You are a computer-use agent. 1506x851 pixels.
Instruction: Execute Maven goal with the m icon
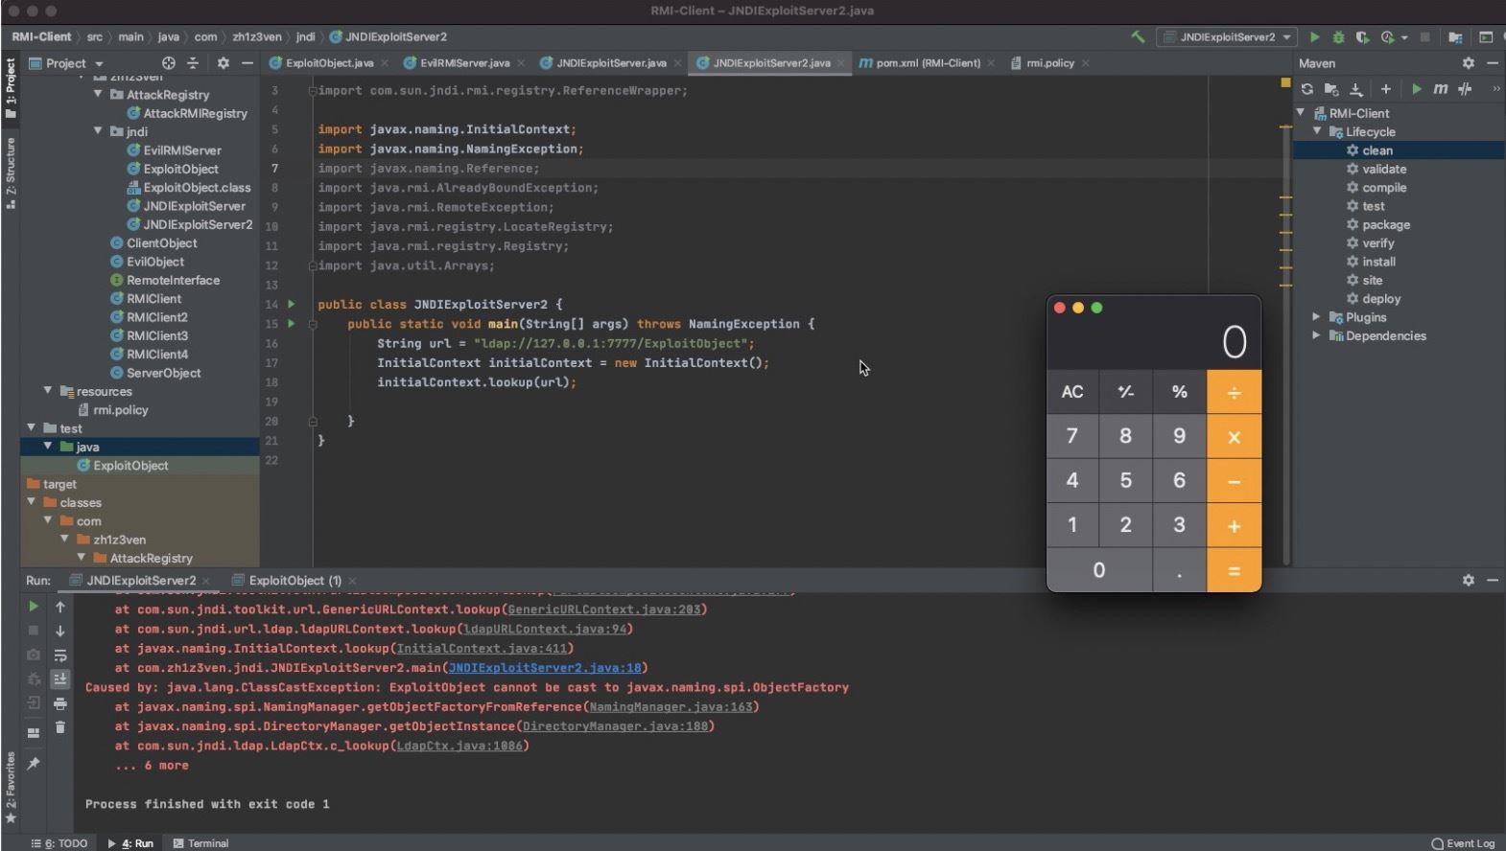pyautogui.click(x=1440, y=89)
